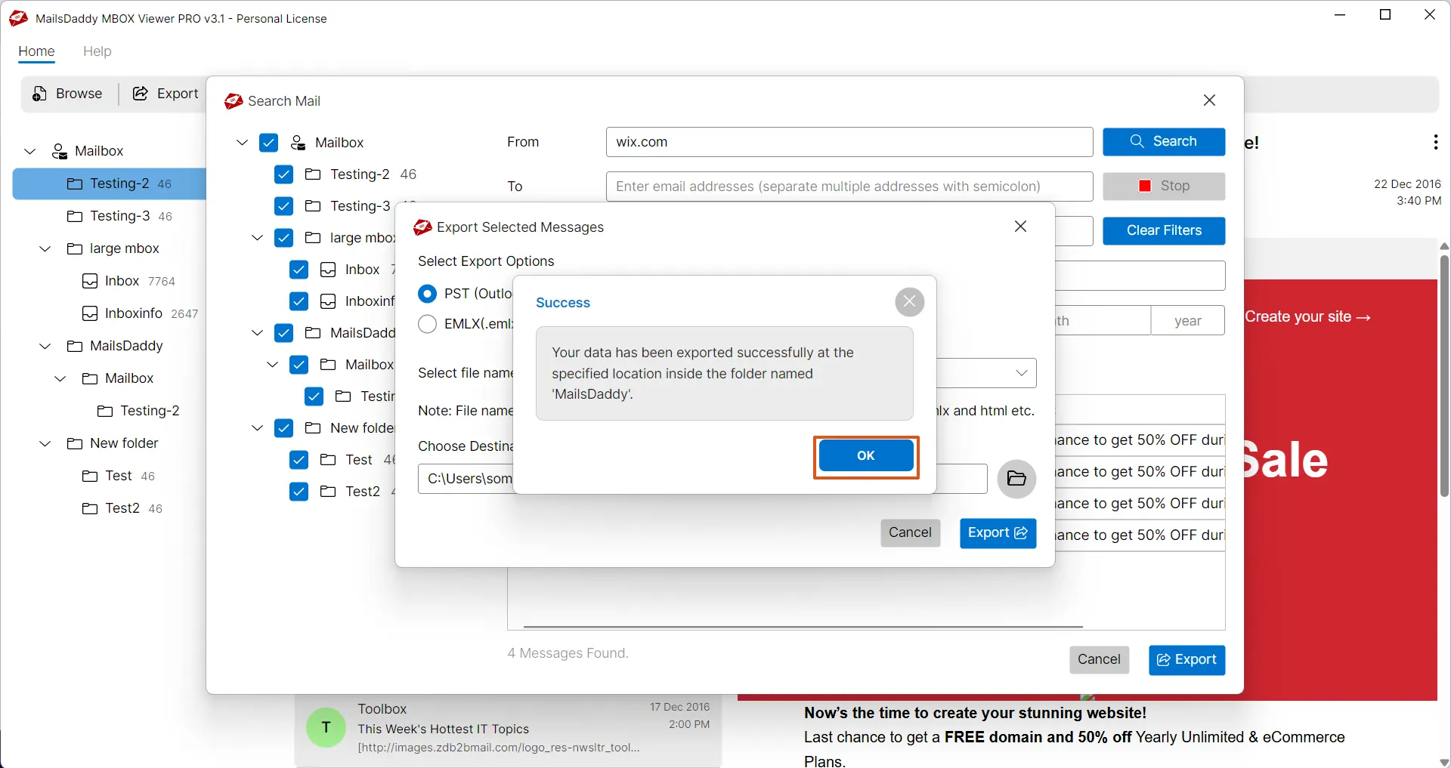Collapse the New folder tree node
The height and width of the screenshot is (768, 1451).
(x=257, y=428)
